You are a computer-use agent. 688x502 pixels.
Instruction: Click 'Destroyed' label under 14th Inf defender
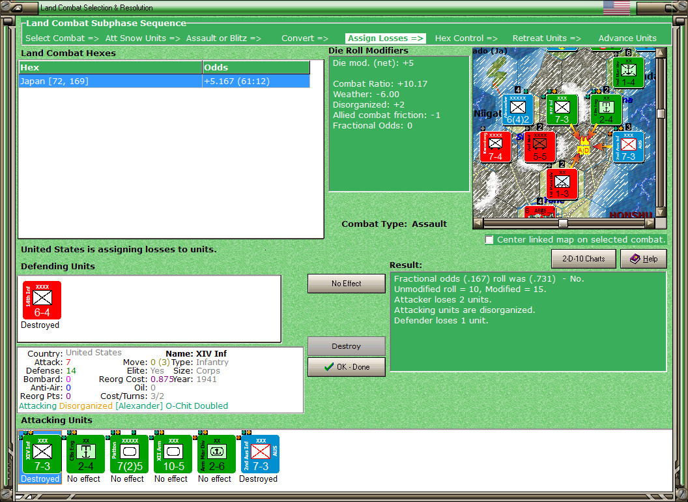[x=40, y=325]
